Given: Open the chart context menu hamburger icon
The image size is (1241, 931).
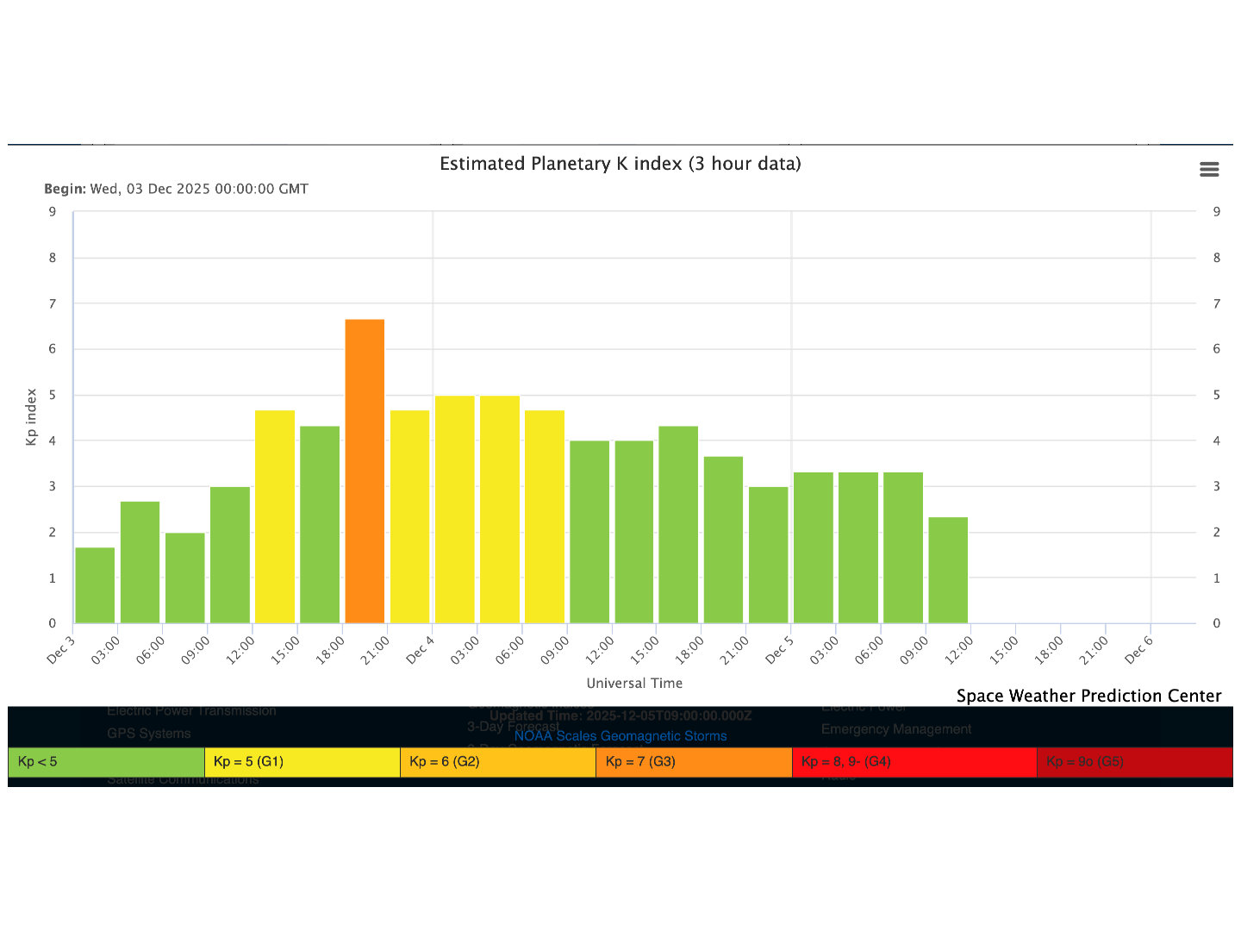Looking at the screenshot, I should [1209, 170].
